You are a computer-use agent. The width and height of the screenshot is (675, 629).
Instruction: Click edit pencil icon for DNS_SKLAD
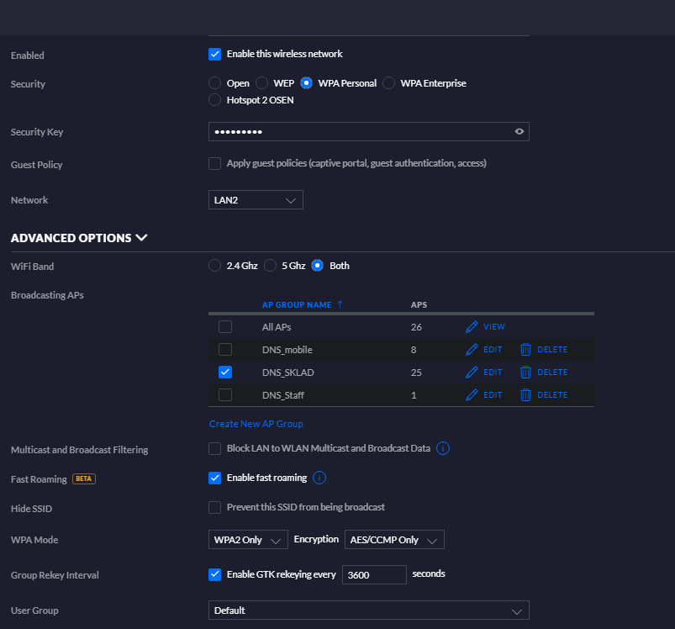tap(472, 373)
